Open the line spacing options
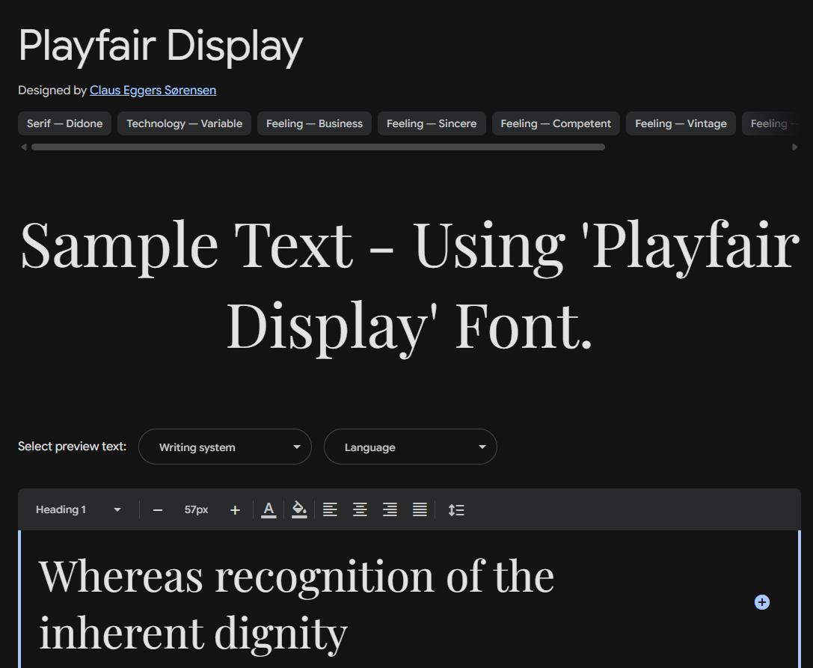This screenshot has width=813, height=668. tap(456, 510)
